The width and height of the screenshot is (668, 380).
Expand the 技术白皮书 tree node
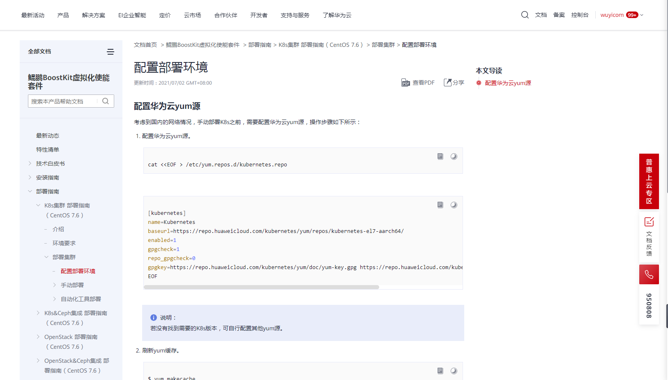pos(30,164)
